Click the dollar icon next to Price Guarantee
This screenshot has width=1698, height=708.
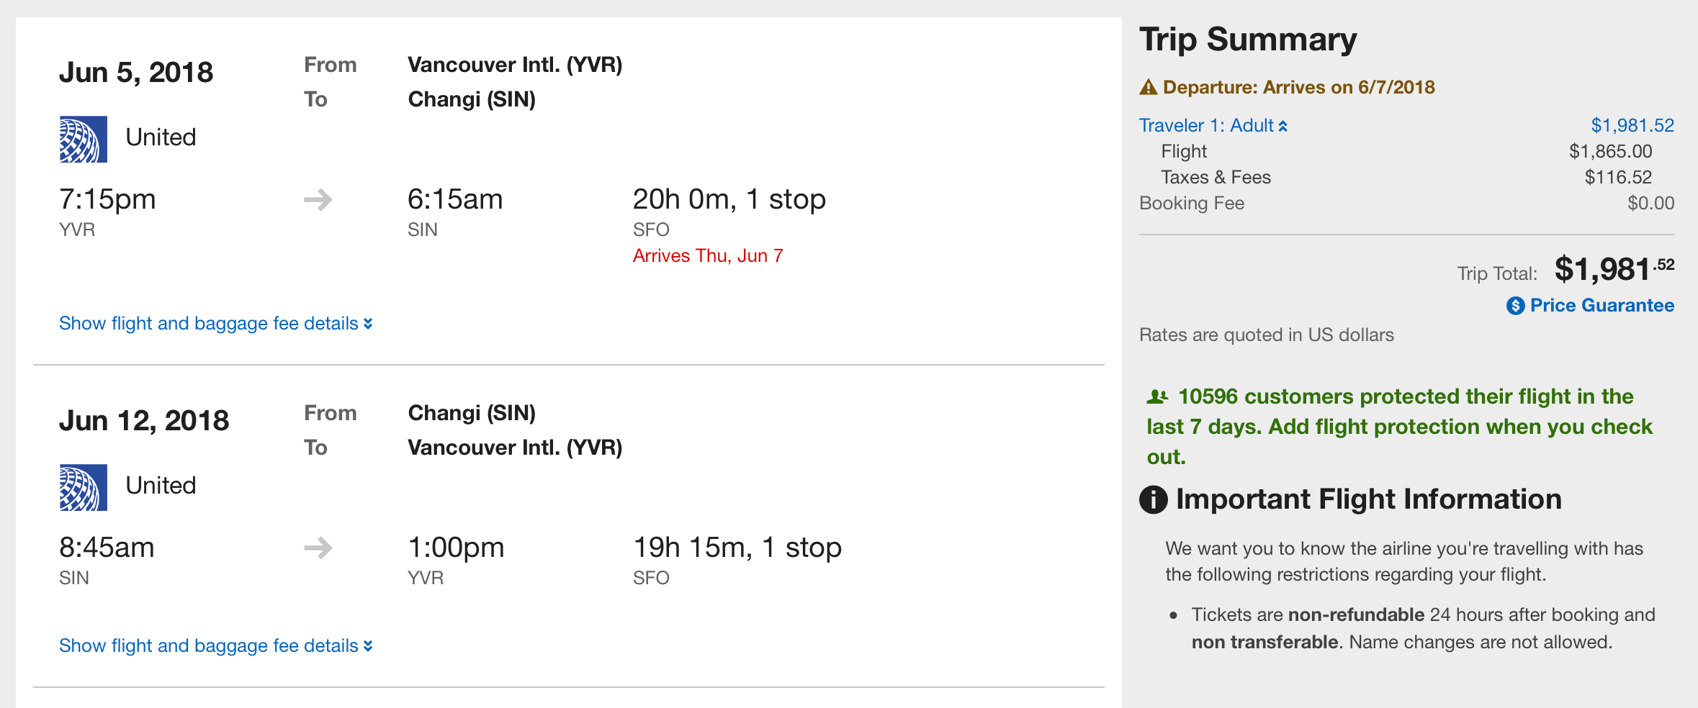pyautogui.click(x=1515, y=306)
